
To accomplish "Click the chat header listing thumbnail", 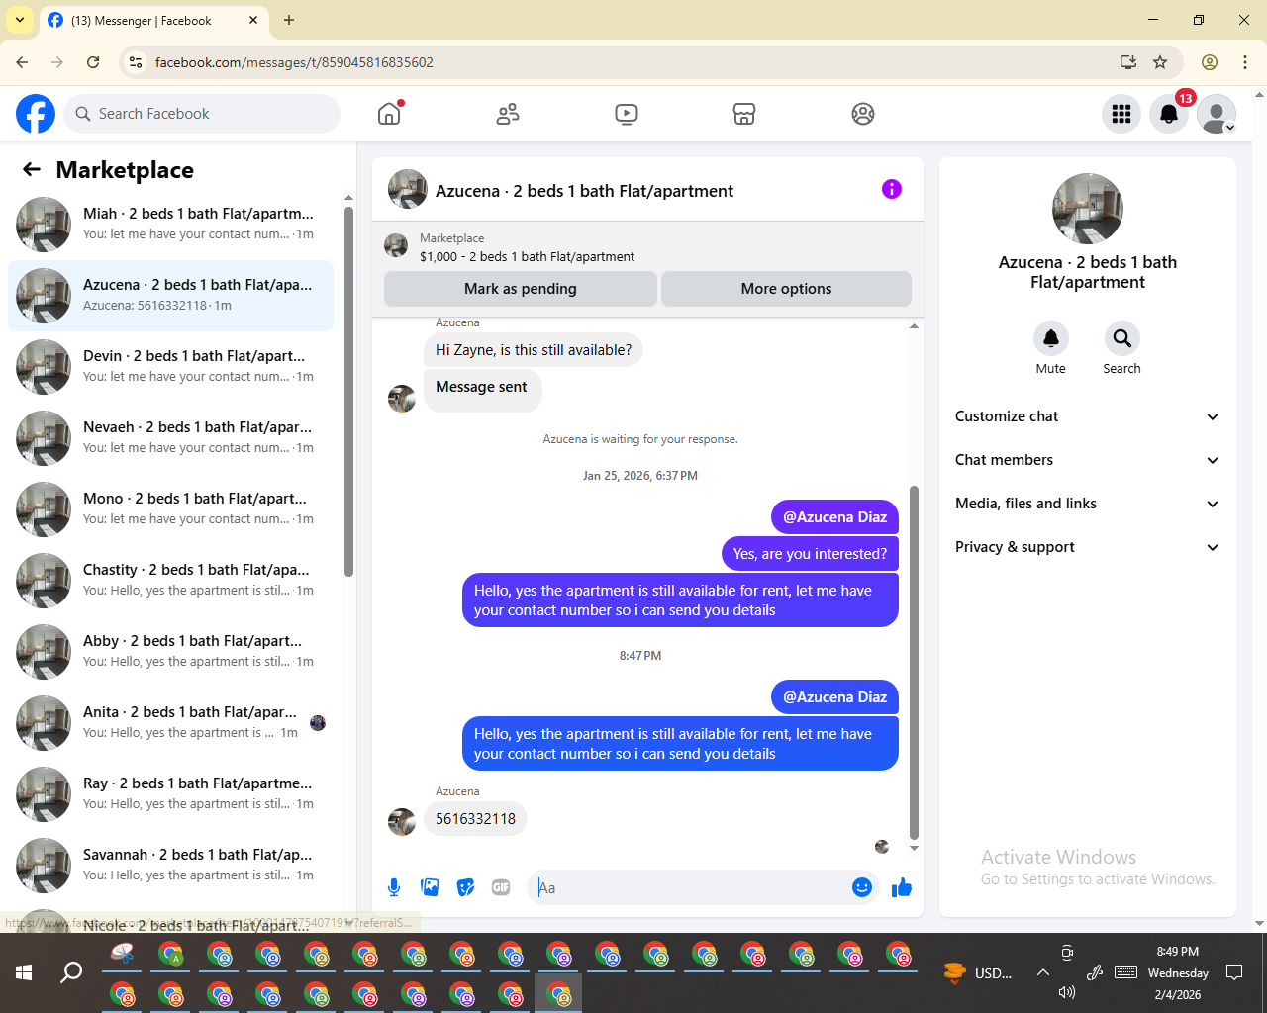I will tap(408, 189).
